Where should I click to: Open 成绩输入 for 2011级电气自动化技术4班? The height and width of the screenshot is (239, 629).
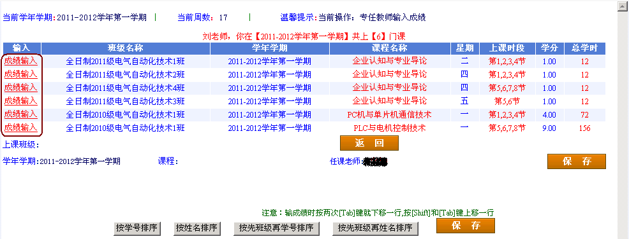point(21,88)
